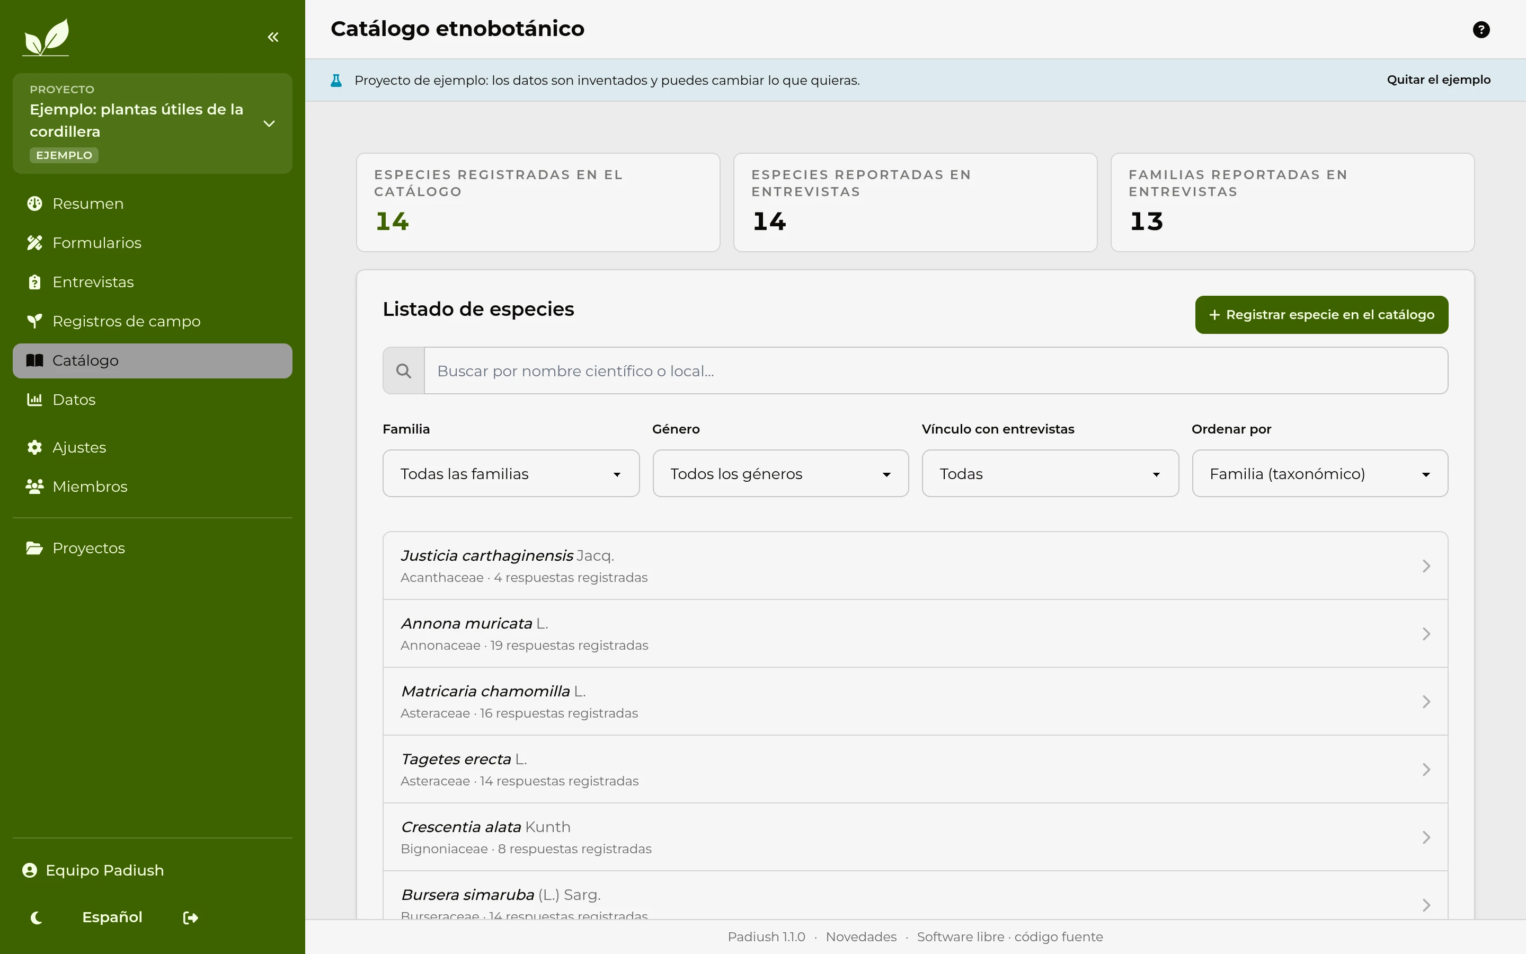Viewport: 1526px width, 954px height.
Task: Click the Especies reportadas en entrevistas card
Action: click(x=915, y=202)
